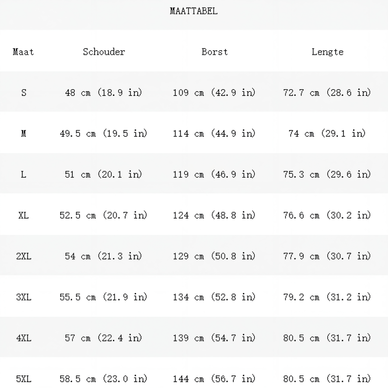The height and width of the screenshot is (388, 388).
Task: Select the Maat column header
Action: (x=23, y=52)
